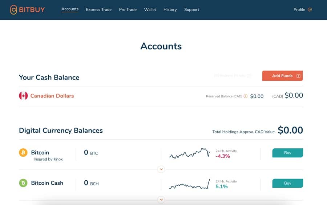
Task: Open the Support link in navbar
Action: coord(191,10)
